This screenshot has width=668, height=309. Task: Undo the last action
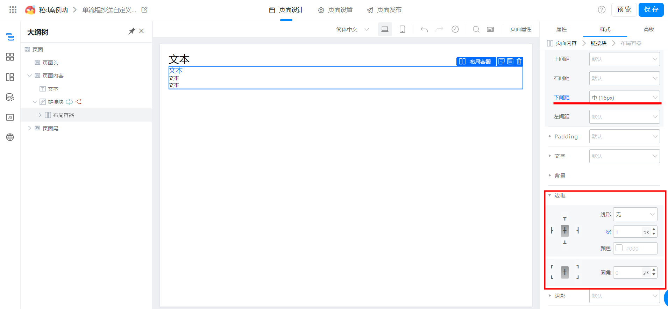(424, 29)
